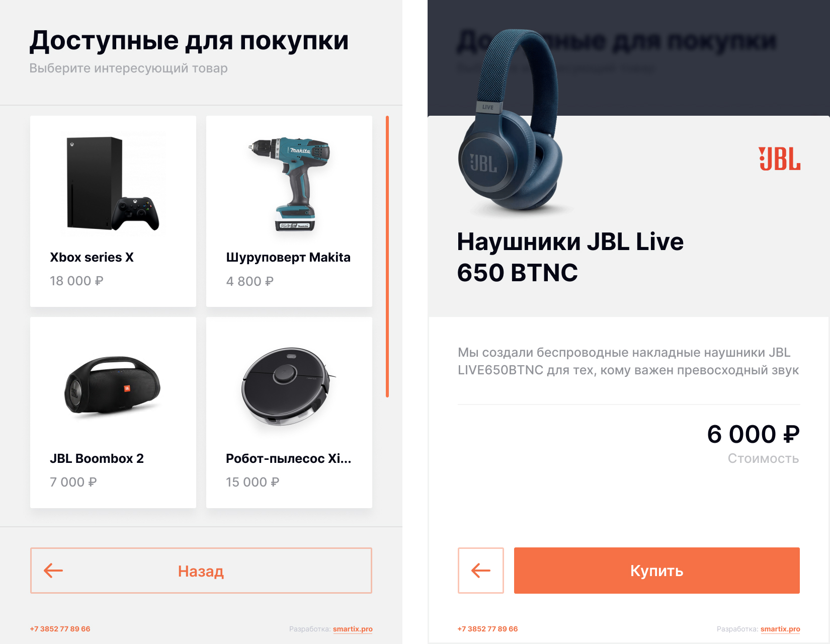Follow the smartix.pro link on left screen
This screenshot has width=830, height=644.
pos(353,629)
